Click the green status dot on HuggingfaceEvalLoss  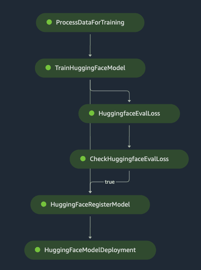click(x=92, y=113)
